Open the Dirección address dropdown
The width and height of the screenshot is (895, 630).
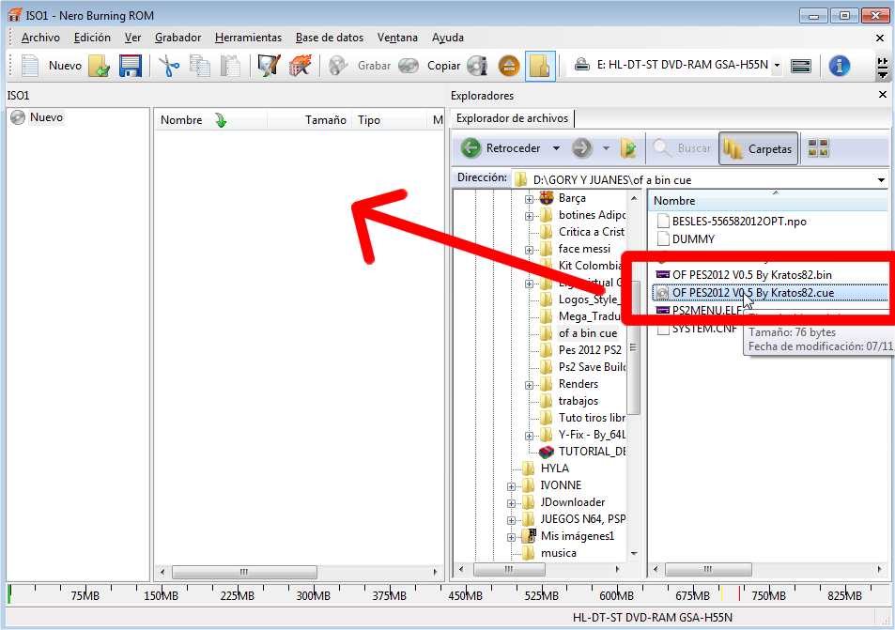pyautogui.click(x=881, y=180)
